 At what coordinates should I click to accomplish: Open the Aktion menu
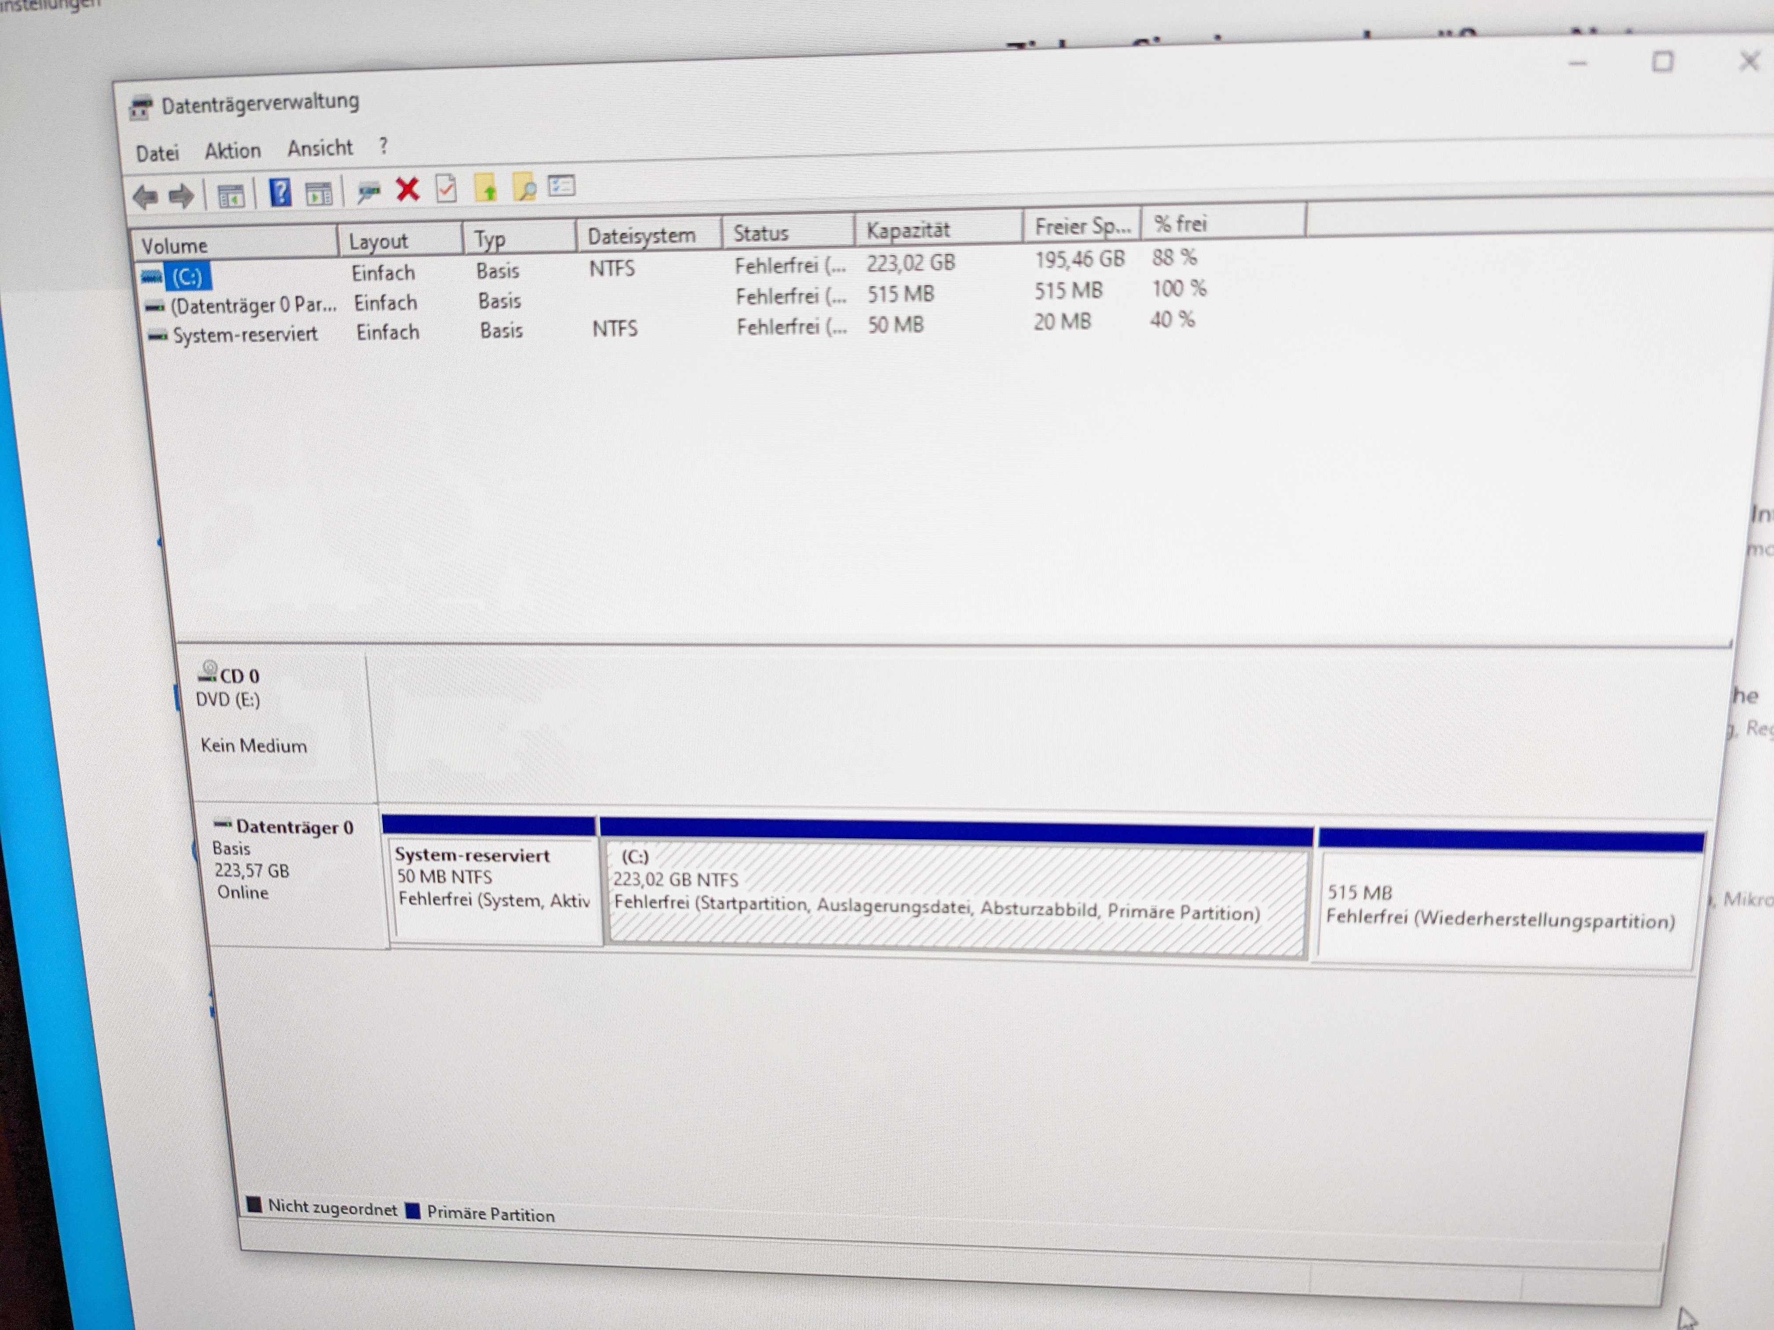233,151
